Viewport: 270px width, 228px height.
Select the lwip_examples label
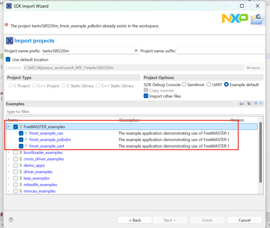click(36, 178)
